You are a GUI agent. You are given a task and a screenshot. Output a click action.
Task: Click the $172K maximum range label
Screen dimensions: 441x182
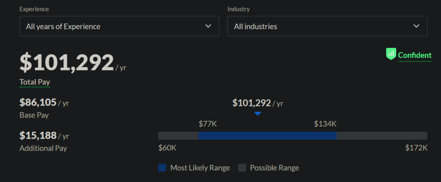click(x=416, y=148)
